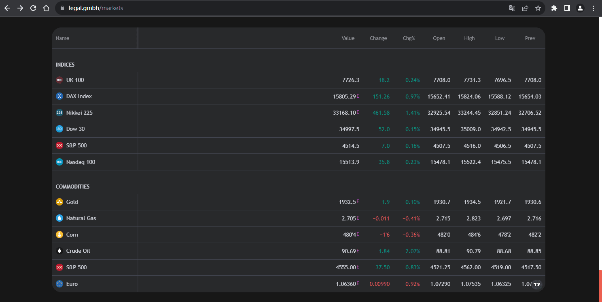Toggle the browser side panel icon
Image resolution: width=602 pixels, height=302 pixels.
coord(567,8)
